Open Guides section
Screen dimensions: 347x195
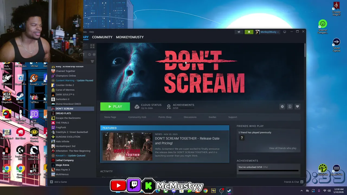tap(212, 117)
